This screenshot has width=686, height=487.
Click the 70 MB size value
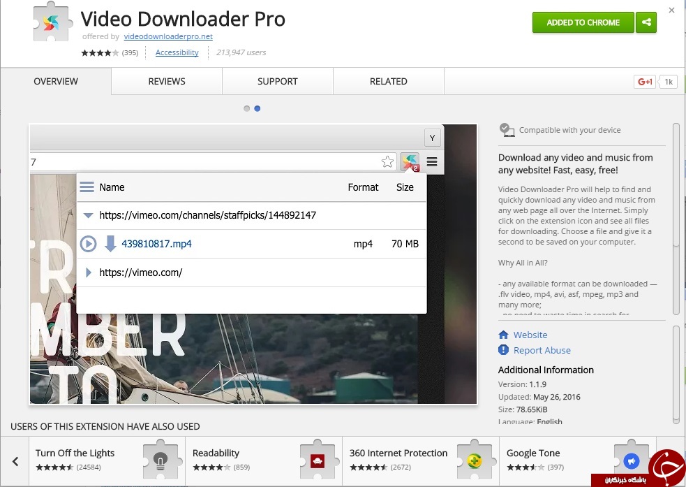coord(405,244)
